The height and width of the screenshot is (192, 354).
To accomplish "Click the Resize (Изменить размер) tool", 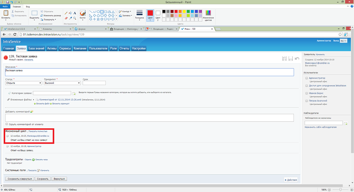I will (x=51, y=16).
